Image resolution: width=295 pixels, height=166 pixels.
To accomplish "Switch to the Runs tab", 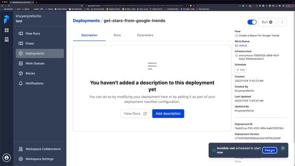I will point(117,35).
